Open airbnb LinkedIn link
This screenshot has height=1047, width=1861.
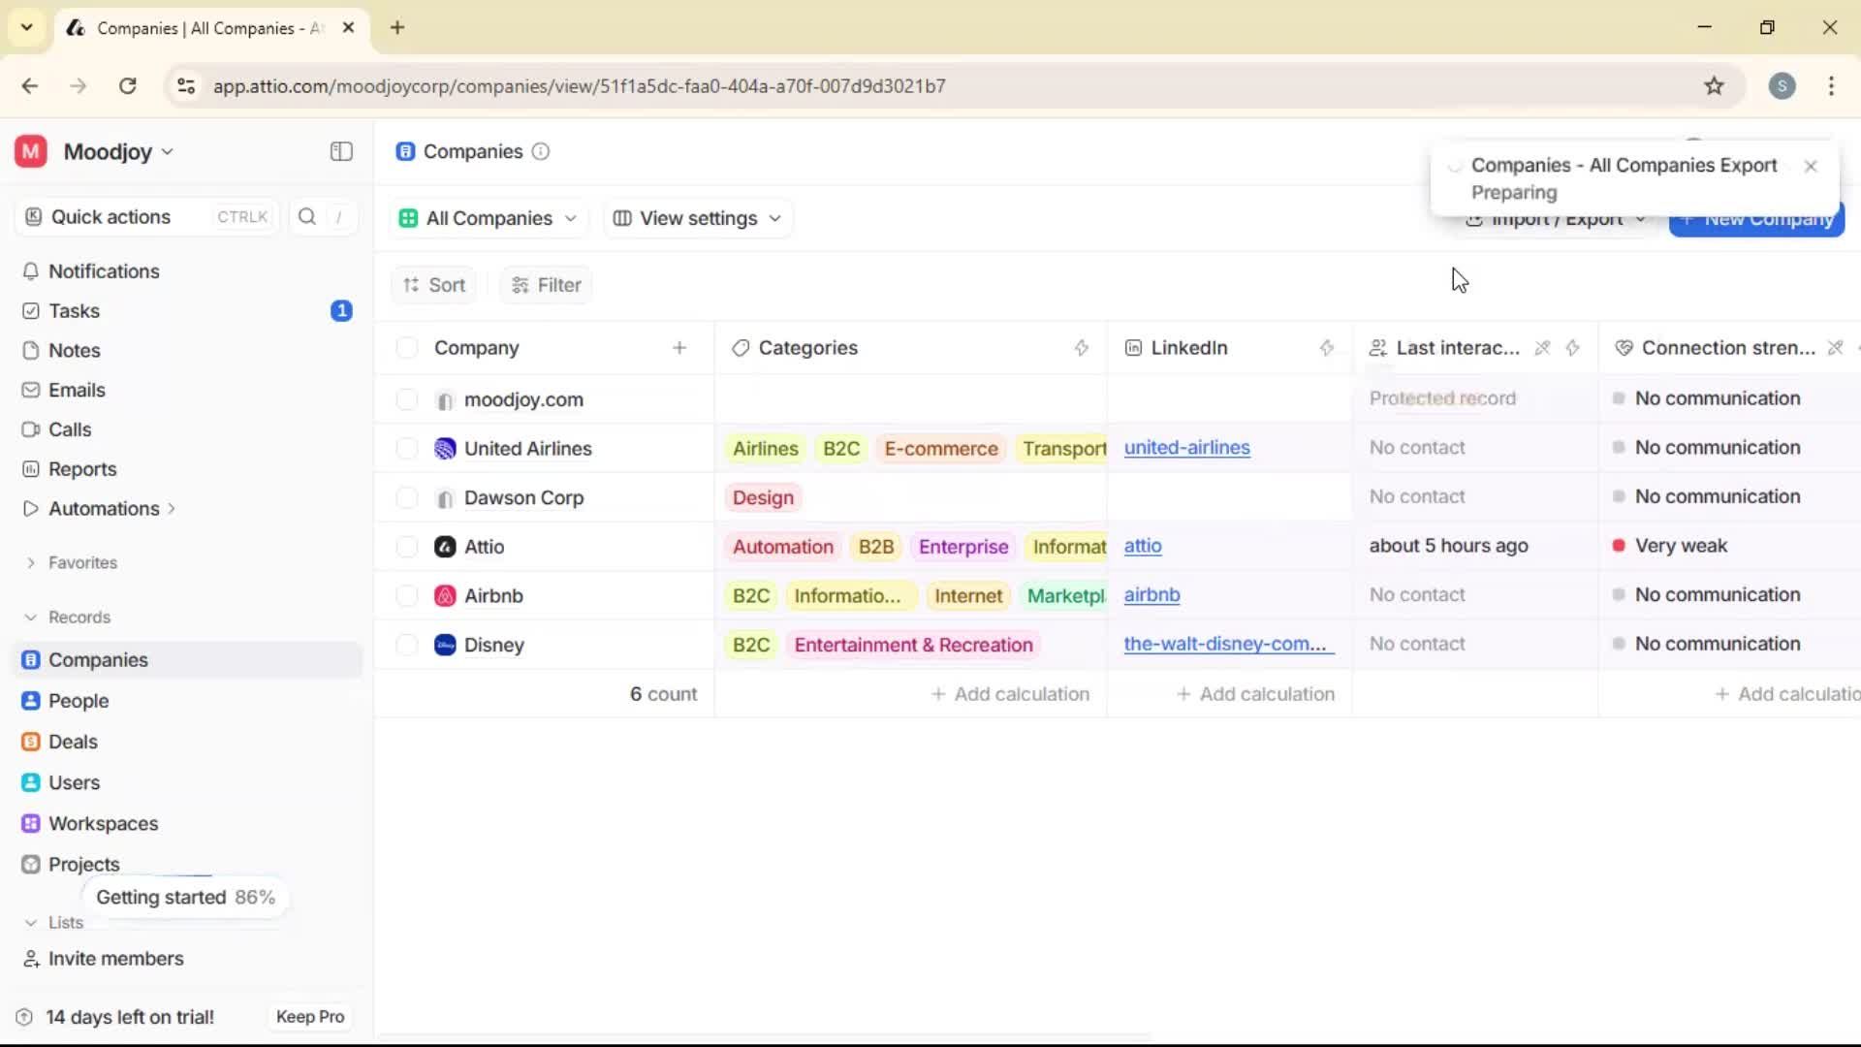[x=1151, y=595]
